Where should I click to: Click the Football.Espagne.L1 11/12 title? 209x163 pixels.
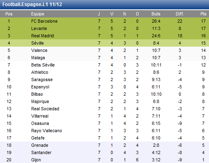click(x=32, y=4)
